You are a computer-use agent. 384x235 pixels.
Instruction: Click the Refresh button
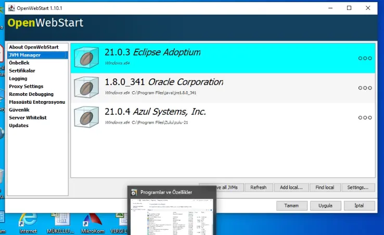(x=259, y=188)
